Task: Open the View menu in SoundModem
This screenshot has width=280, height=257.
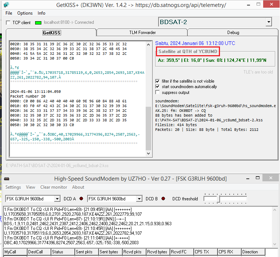Action: 30,187
